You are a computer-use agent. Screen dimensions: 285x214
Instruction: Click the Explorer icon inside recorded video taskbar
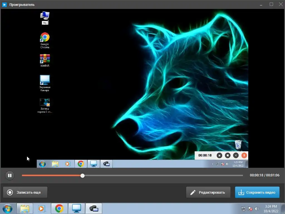55,164
